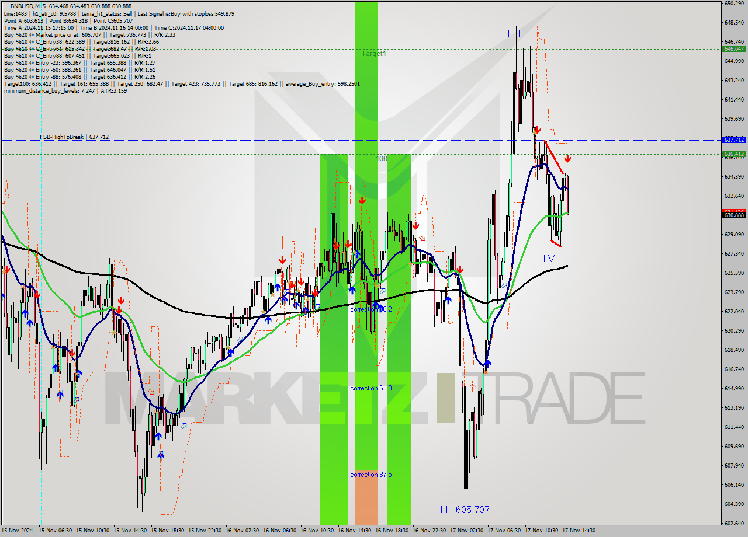The height and width of the screenshot is (537, 748).
Task: Click the 'Line:1483' indicator info line
Action: (119, 13)
